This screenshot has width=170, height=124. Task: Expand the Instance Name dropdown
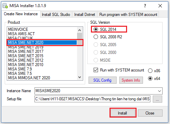(x=159, y=91)
